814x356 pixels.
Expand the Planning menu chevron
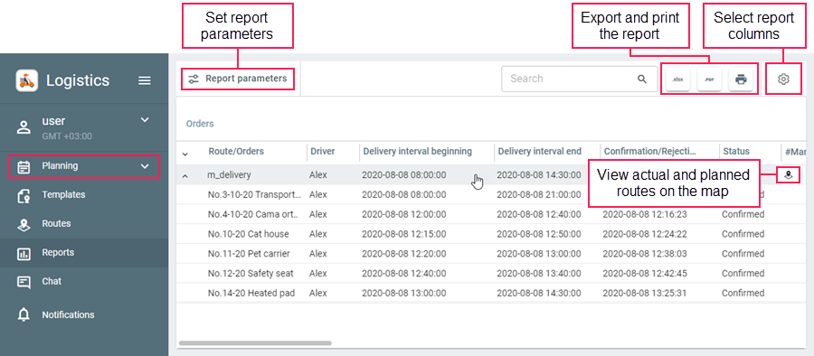145,166
